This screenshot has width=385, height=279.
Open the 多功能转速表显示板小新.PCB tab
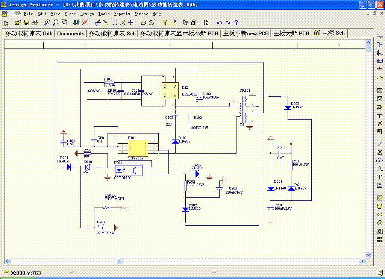coord(179,33)
